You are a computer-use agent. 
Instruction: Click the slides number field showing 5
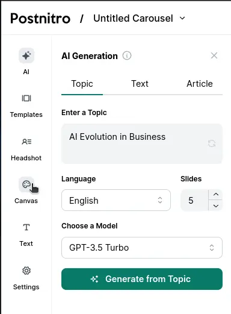pyautogui.click(x=194, y=200)
